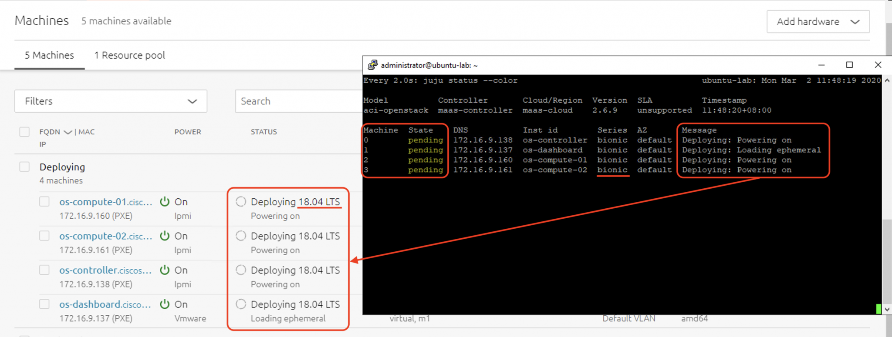Viewport: 892px width, 337px height.
Task: Click Loading ephemeral status for os-dashboard
Action: click(288, 318)
